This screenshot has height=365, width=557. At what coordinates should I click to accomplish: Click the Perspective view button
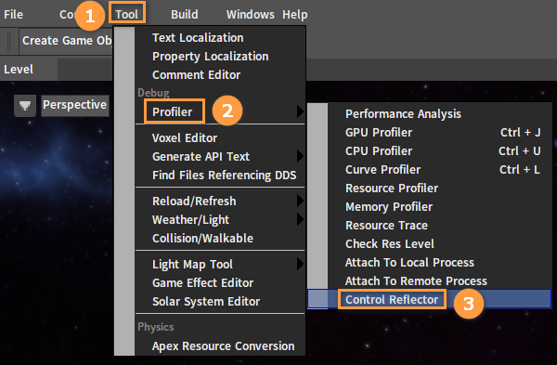[75, 105]
